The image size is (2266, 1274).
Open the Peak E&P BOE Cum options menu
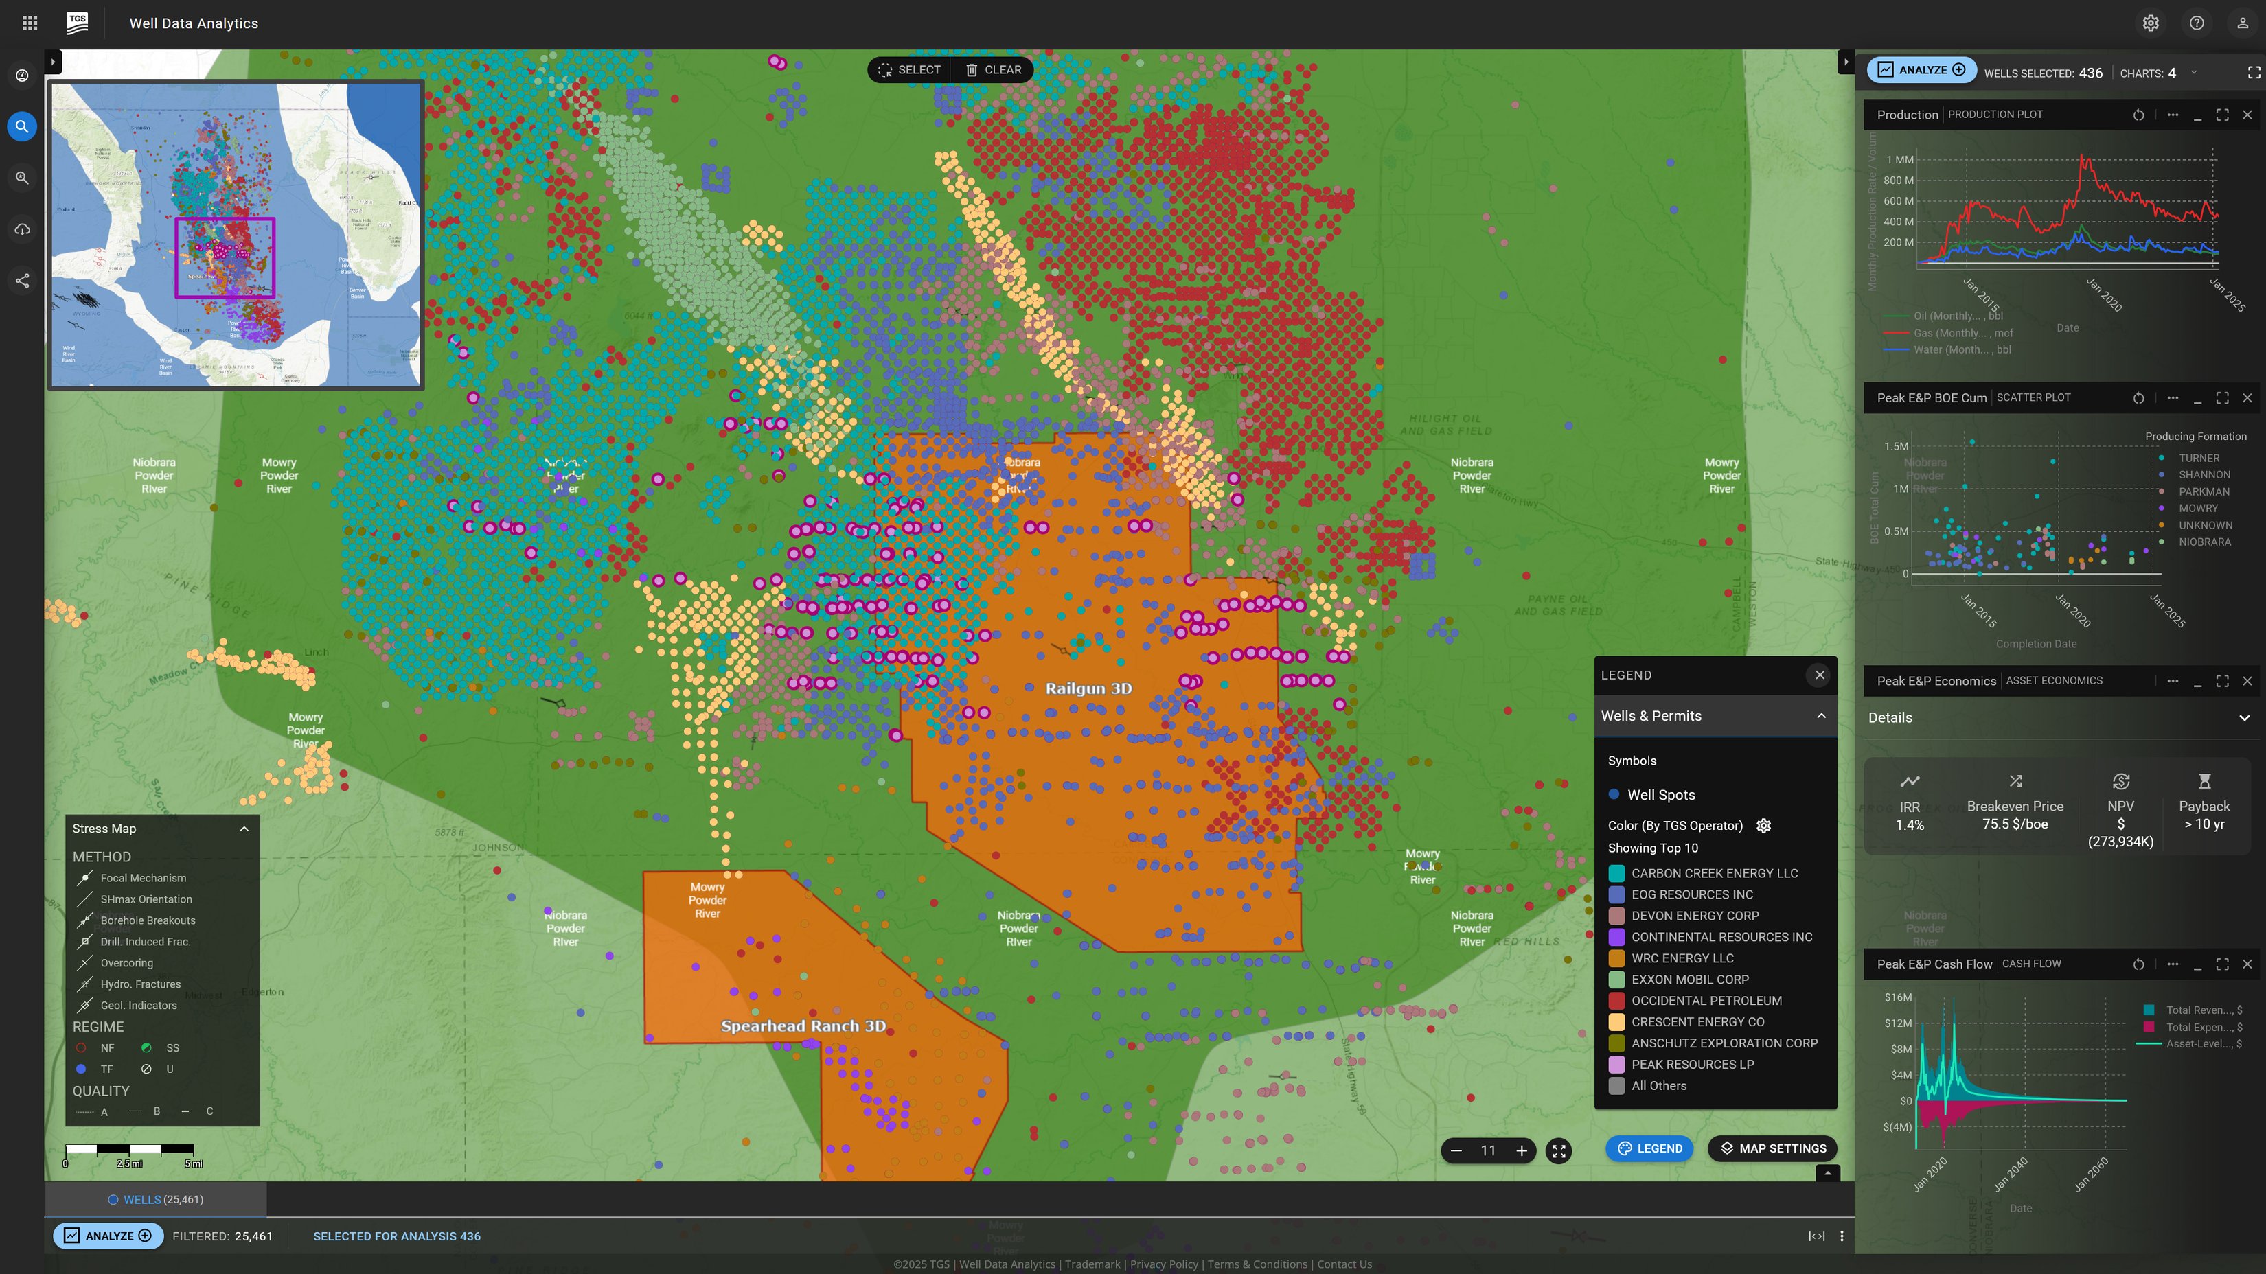point(2173,397)
